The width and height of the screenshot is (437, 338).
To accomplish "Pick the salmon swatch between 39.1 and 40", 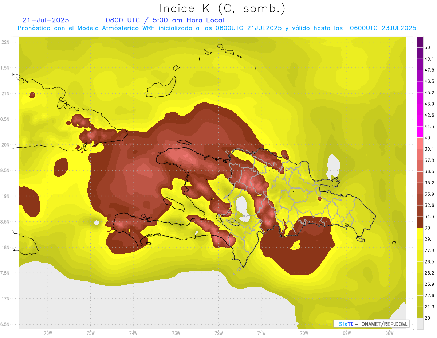I will (x=420, y=143).
